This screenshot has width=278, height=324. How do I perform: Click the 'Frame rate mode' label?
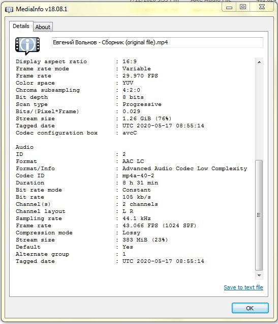coord(43,69)
